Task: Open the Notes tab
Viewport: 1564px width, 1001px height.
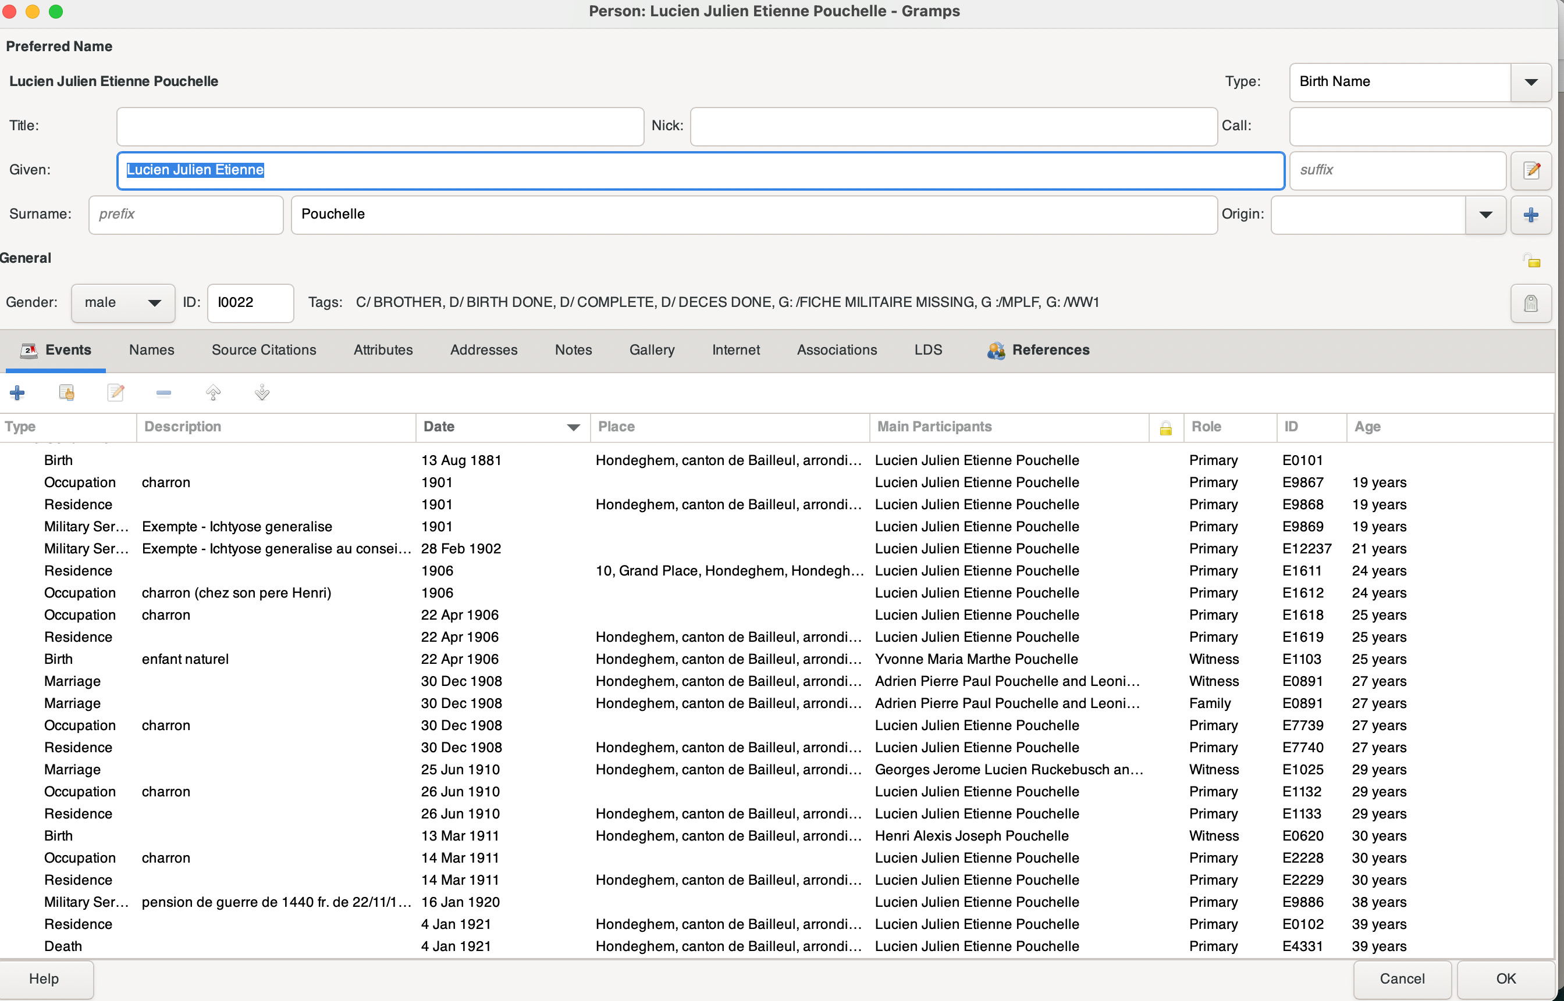Action: point(573,351)
